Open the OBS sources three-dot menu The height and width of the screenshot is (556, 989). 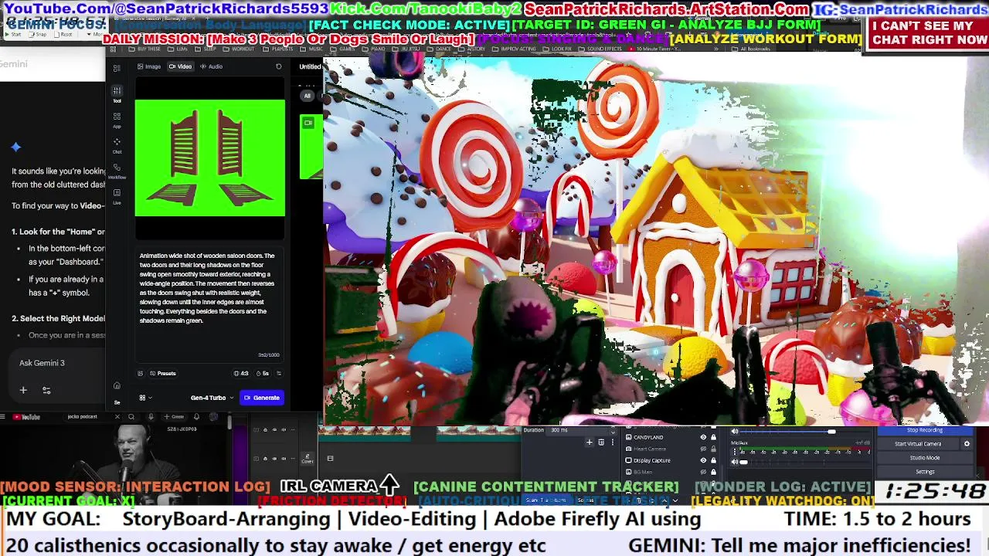[612, 442]
